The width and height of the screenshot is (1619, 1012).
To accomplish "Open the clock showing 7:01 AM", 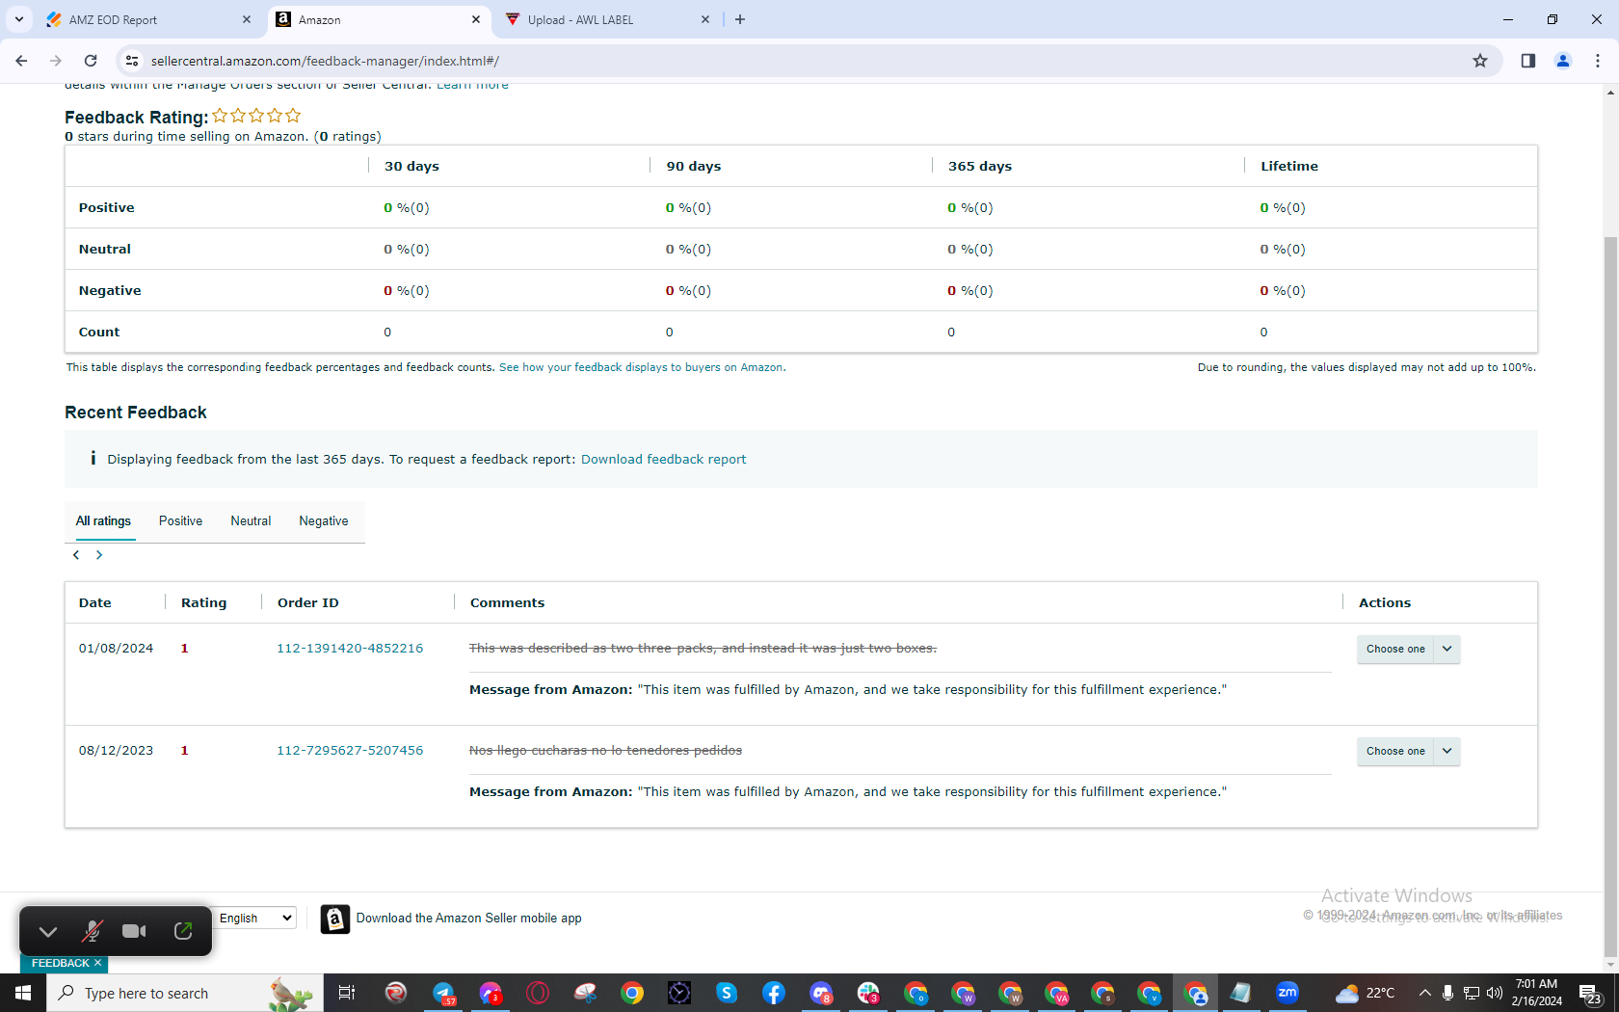I will point(1536,993).
